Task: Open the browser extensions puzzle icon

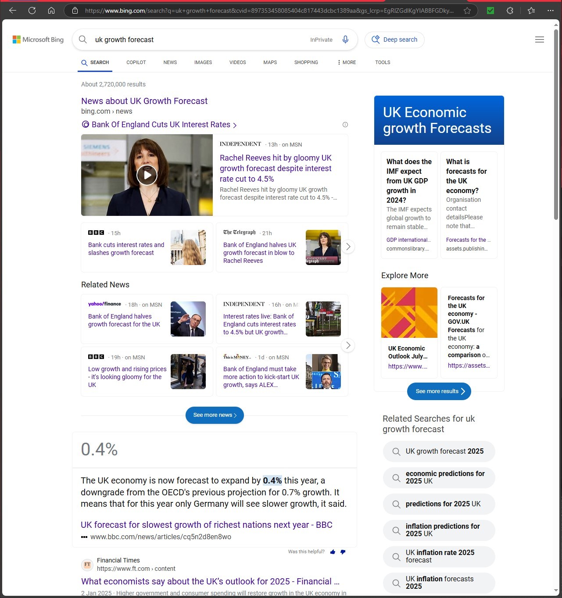Action: 510,11
